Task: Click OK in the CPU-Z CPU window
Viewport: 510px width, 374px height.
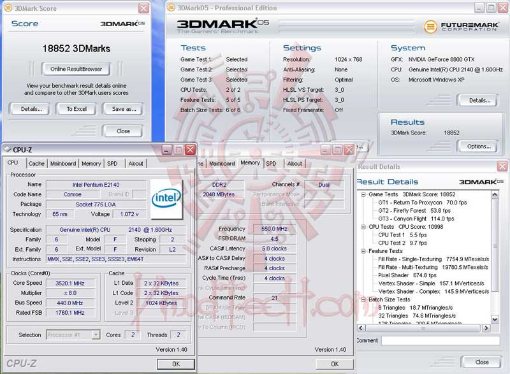Action: pos(176,364)
